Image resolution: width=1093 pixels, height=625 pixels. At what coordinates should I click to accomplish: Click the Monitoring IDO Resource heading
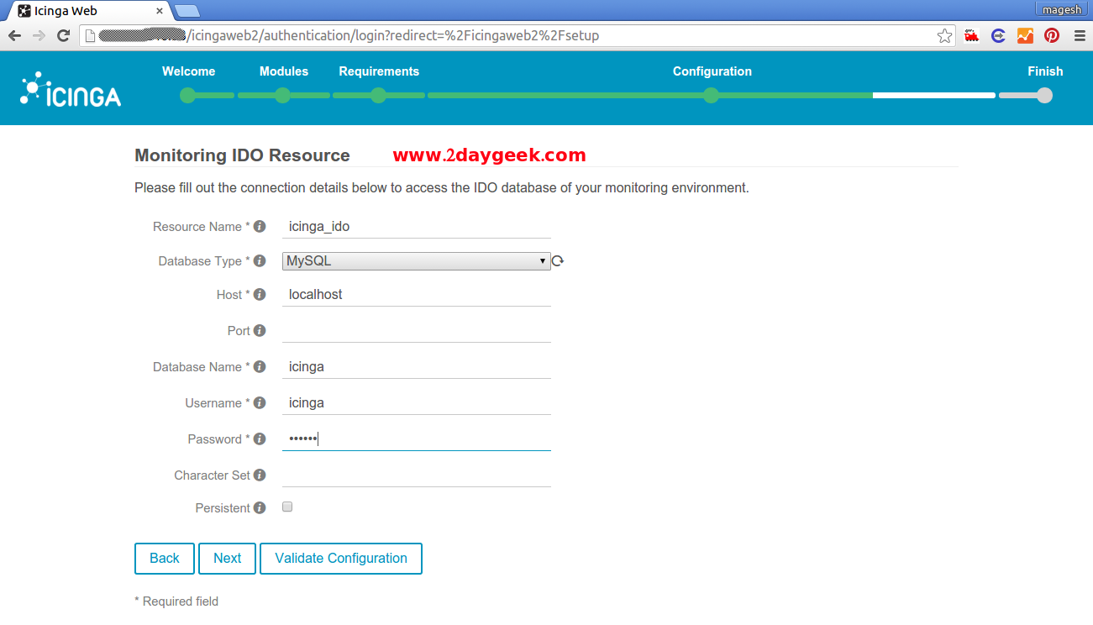(242, 155)
